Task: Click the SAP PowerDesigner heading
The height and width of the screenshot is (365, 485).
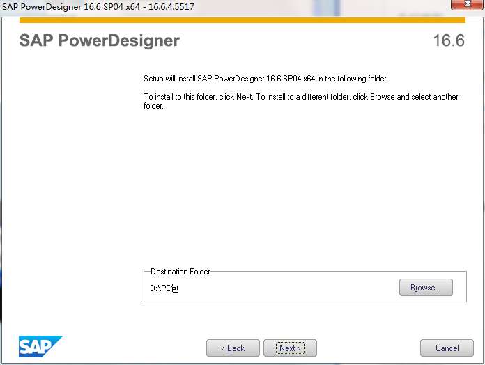Action: tap(99, 40)
